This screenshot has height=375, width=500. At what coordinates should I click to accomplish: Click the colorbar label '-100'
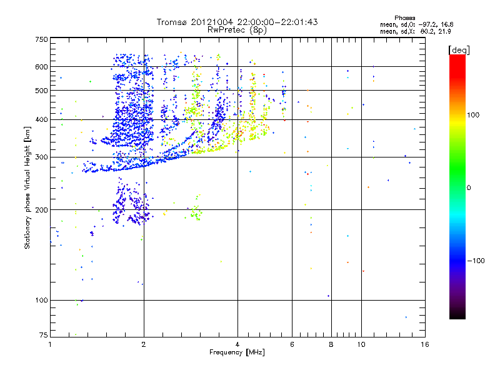coord(476,261)
